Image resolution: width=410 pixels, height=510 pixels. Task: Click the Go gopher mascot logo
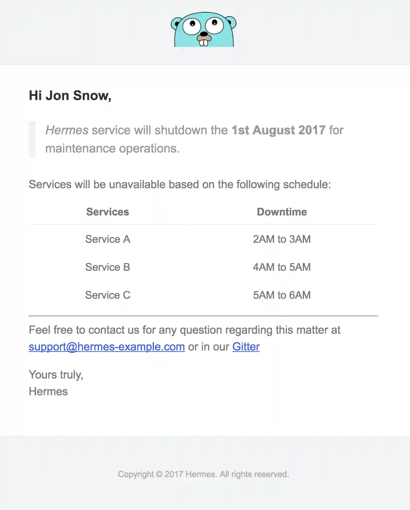click(x=204, y=30)
